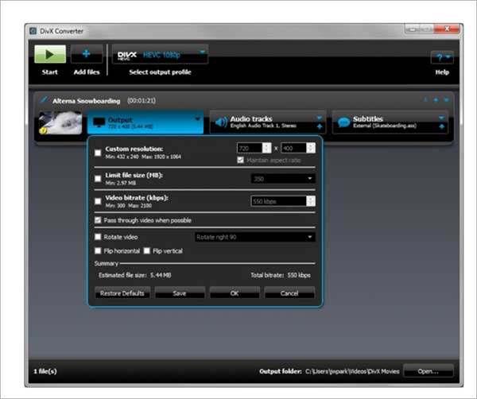Click 'English Audio Track 1, Stereo' text
The height and width of the screenshot is (399, 477).
point(263,126)
